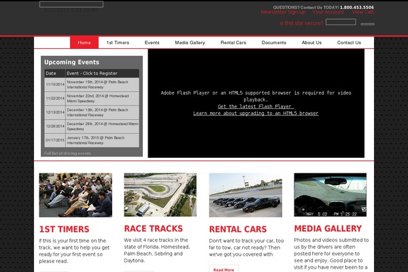Click the Newsletter Sign-up link
Viewport: 408px width, 272px height.
(x=283, y=12)
